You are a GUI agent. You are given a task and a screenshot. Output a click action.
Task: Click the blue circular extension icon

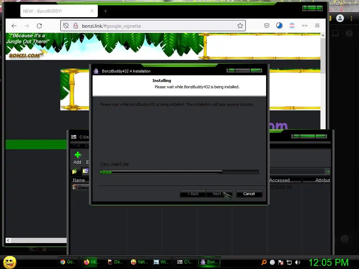(x=279, y=26)
